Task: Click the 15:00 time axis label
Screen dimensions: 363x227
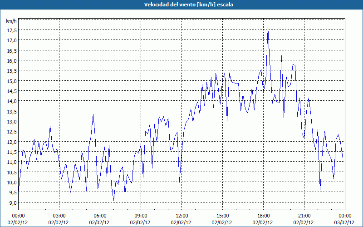Action: (222, 216)
